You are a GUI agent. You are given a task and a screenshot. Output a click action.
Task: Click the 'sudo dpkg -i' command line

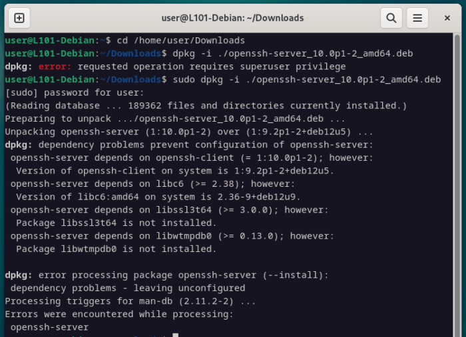(x=223, y=80)
